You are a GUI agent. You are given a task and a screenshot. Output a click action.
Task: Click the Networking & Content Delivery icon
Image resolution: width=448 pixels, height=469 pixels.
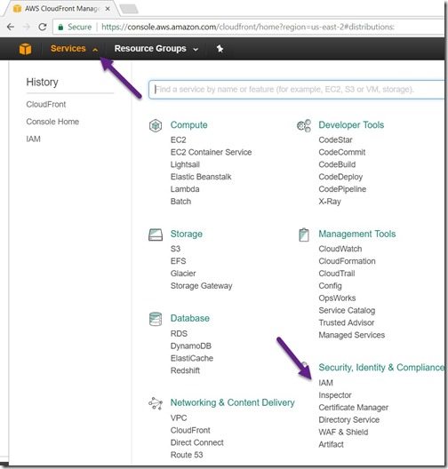[156, 403]
